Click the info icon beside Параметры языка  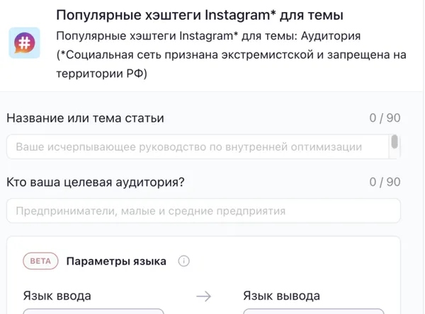[x=184, y=261]
